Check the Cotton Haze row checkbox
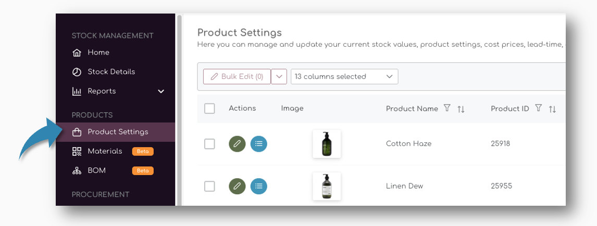Screen dimensions: 597x226 (209, 144)
